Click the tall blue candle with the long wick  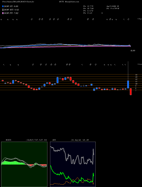pyautogui.click(x=128, y=84)
